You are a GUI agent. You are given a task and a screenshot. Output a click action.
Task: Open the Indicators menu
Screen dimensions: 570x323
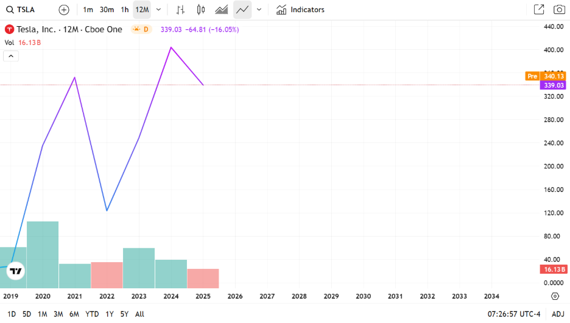pos(300,10)
